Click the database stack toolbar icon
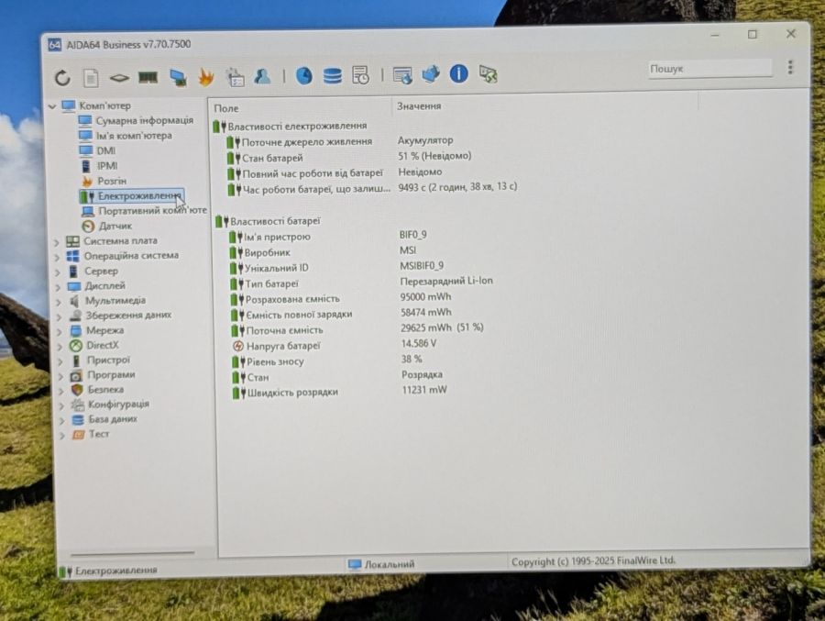825x621 pixels. 332,76
